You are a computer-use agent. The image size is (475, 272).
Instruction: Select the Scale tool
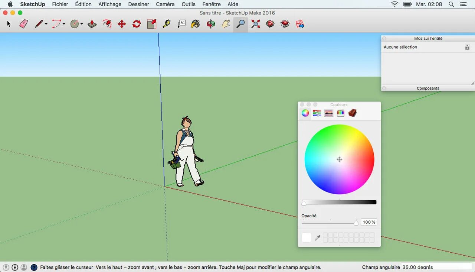[x=151, y=24]
